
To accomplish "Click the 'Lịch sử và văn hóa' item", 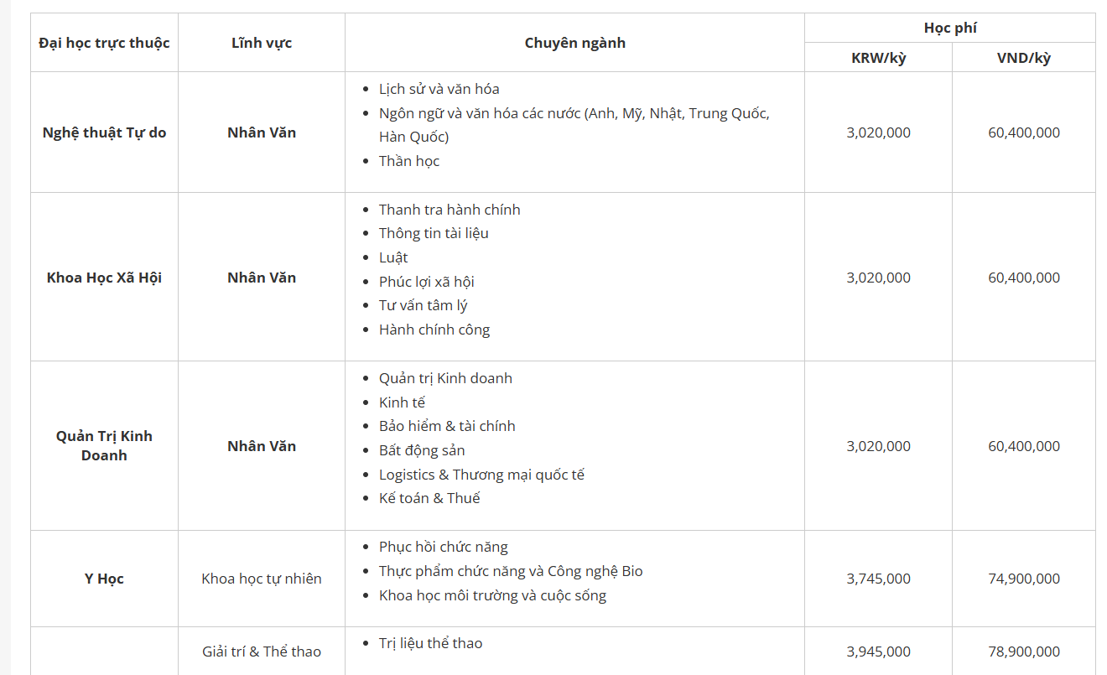I will click(439, 89).
